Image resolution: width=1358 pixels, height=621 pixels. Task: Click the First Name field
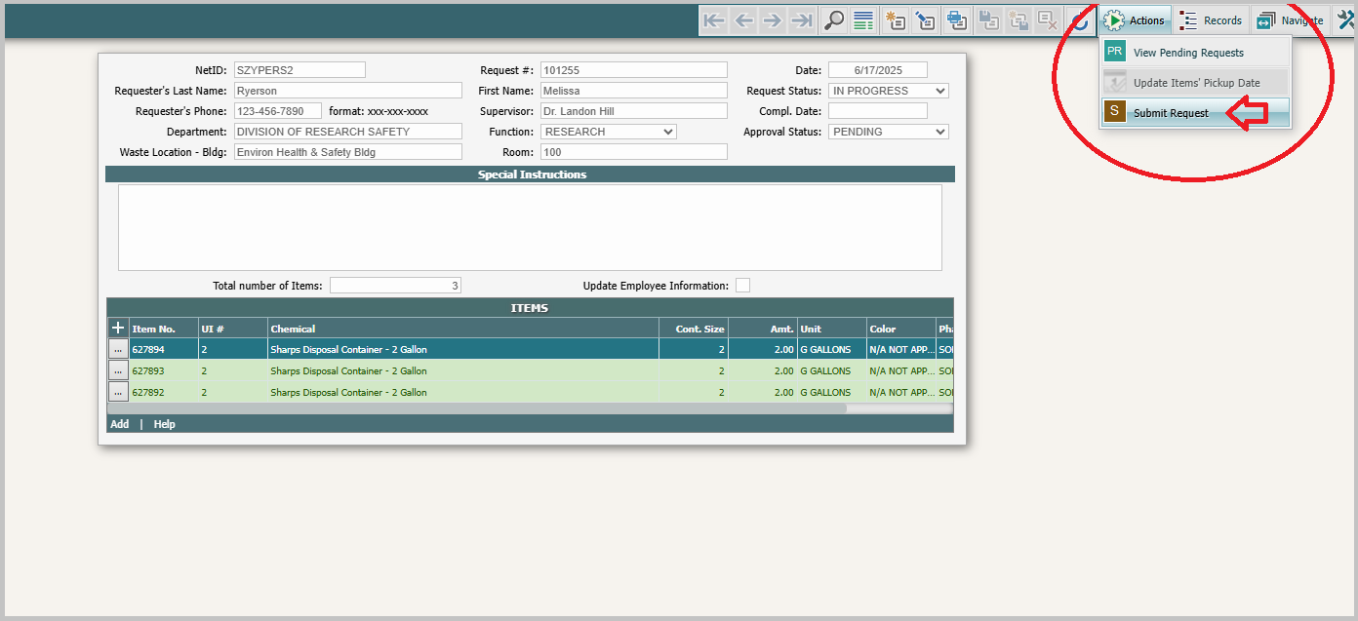point(634,91)
